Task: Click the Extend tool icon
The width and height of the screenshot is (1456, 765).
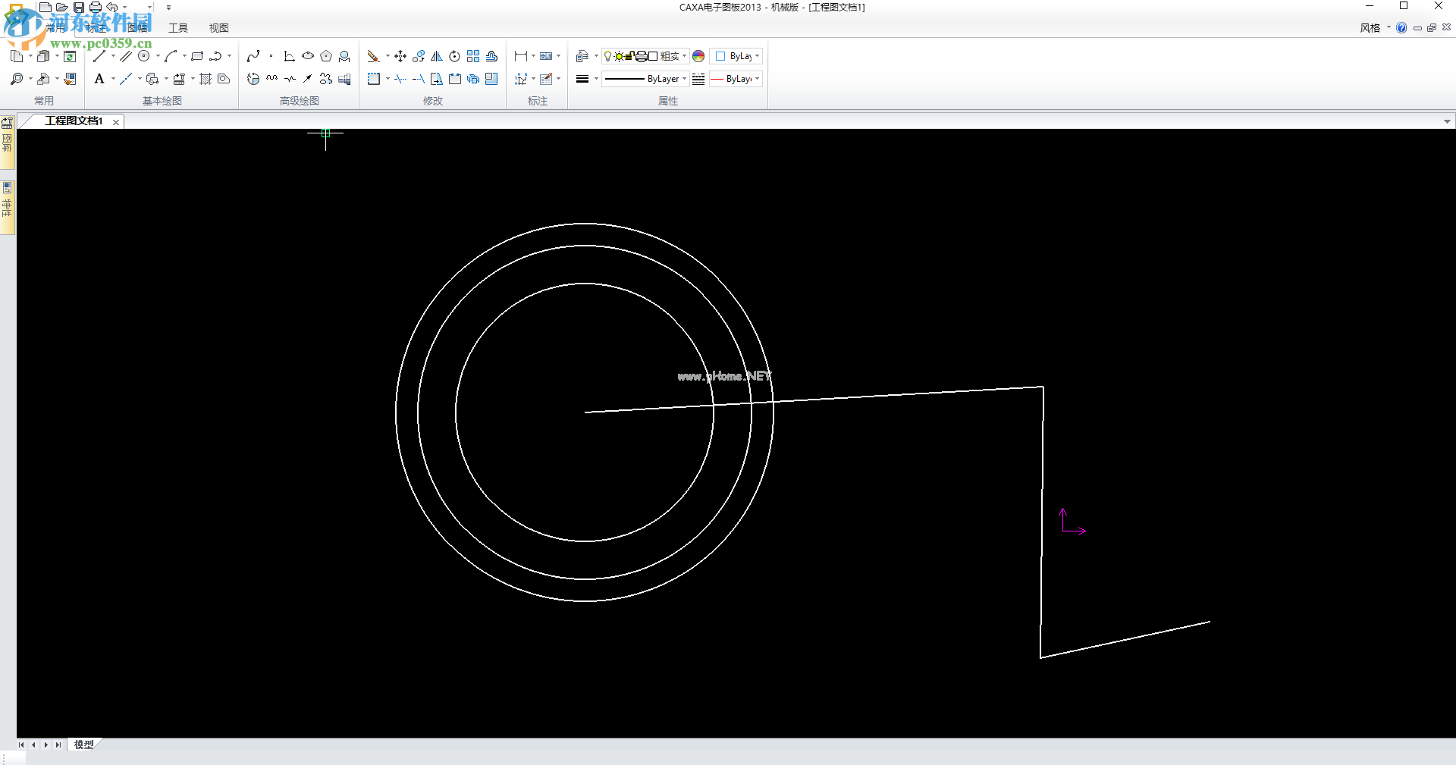Action: click(x=419, y=79)
